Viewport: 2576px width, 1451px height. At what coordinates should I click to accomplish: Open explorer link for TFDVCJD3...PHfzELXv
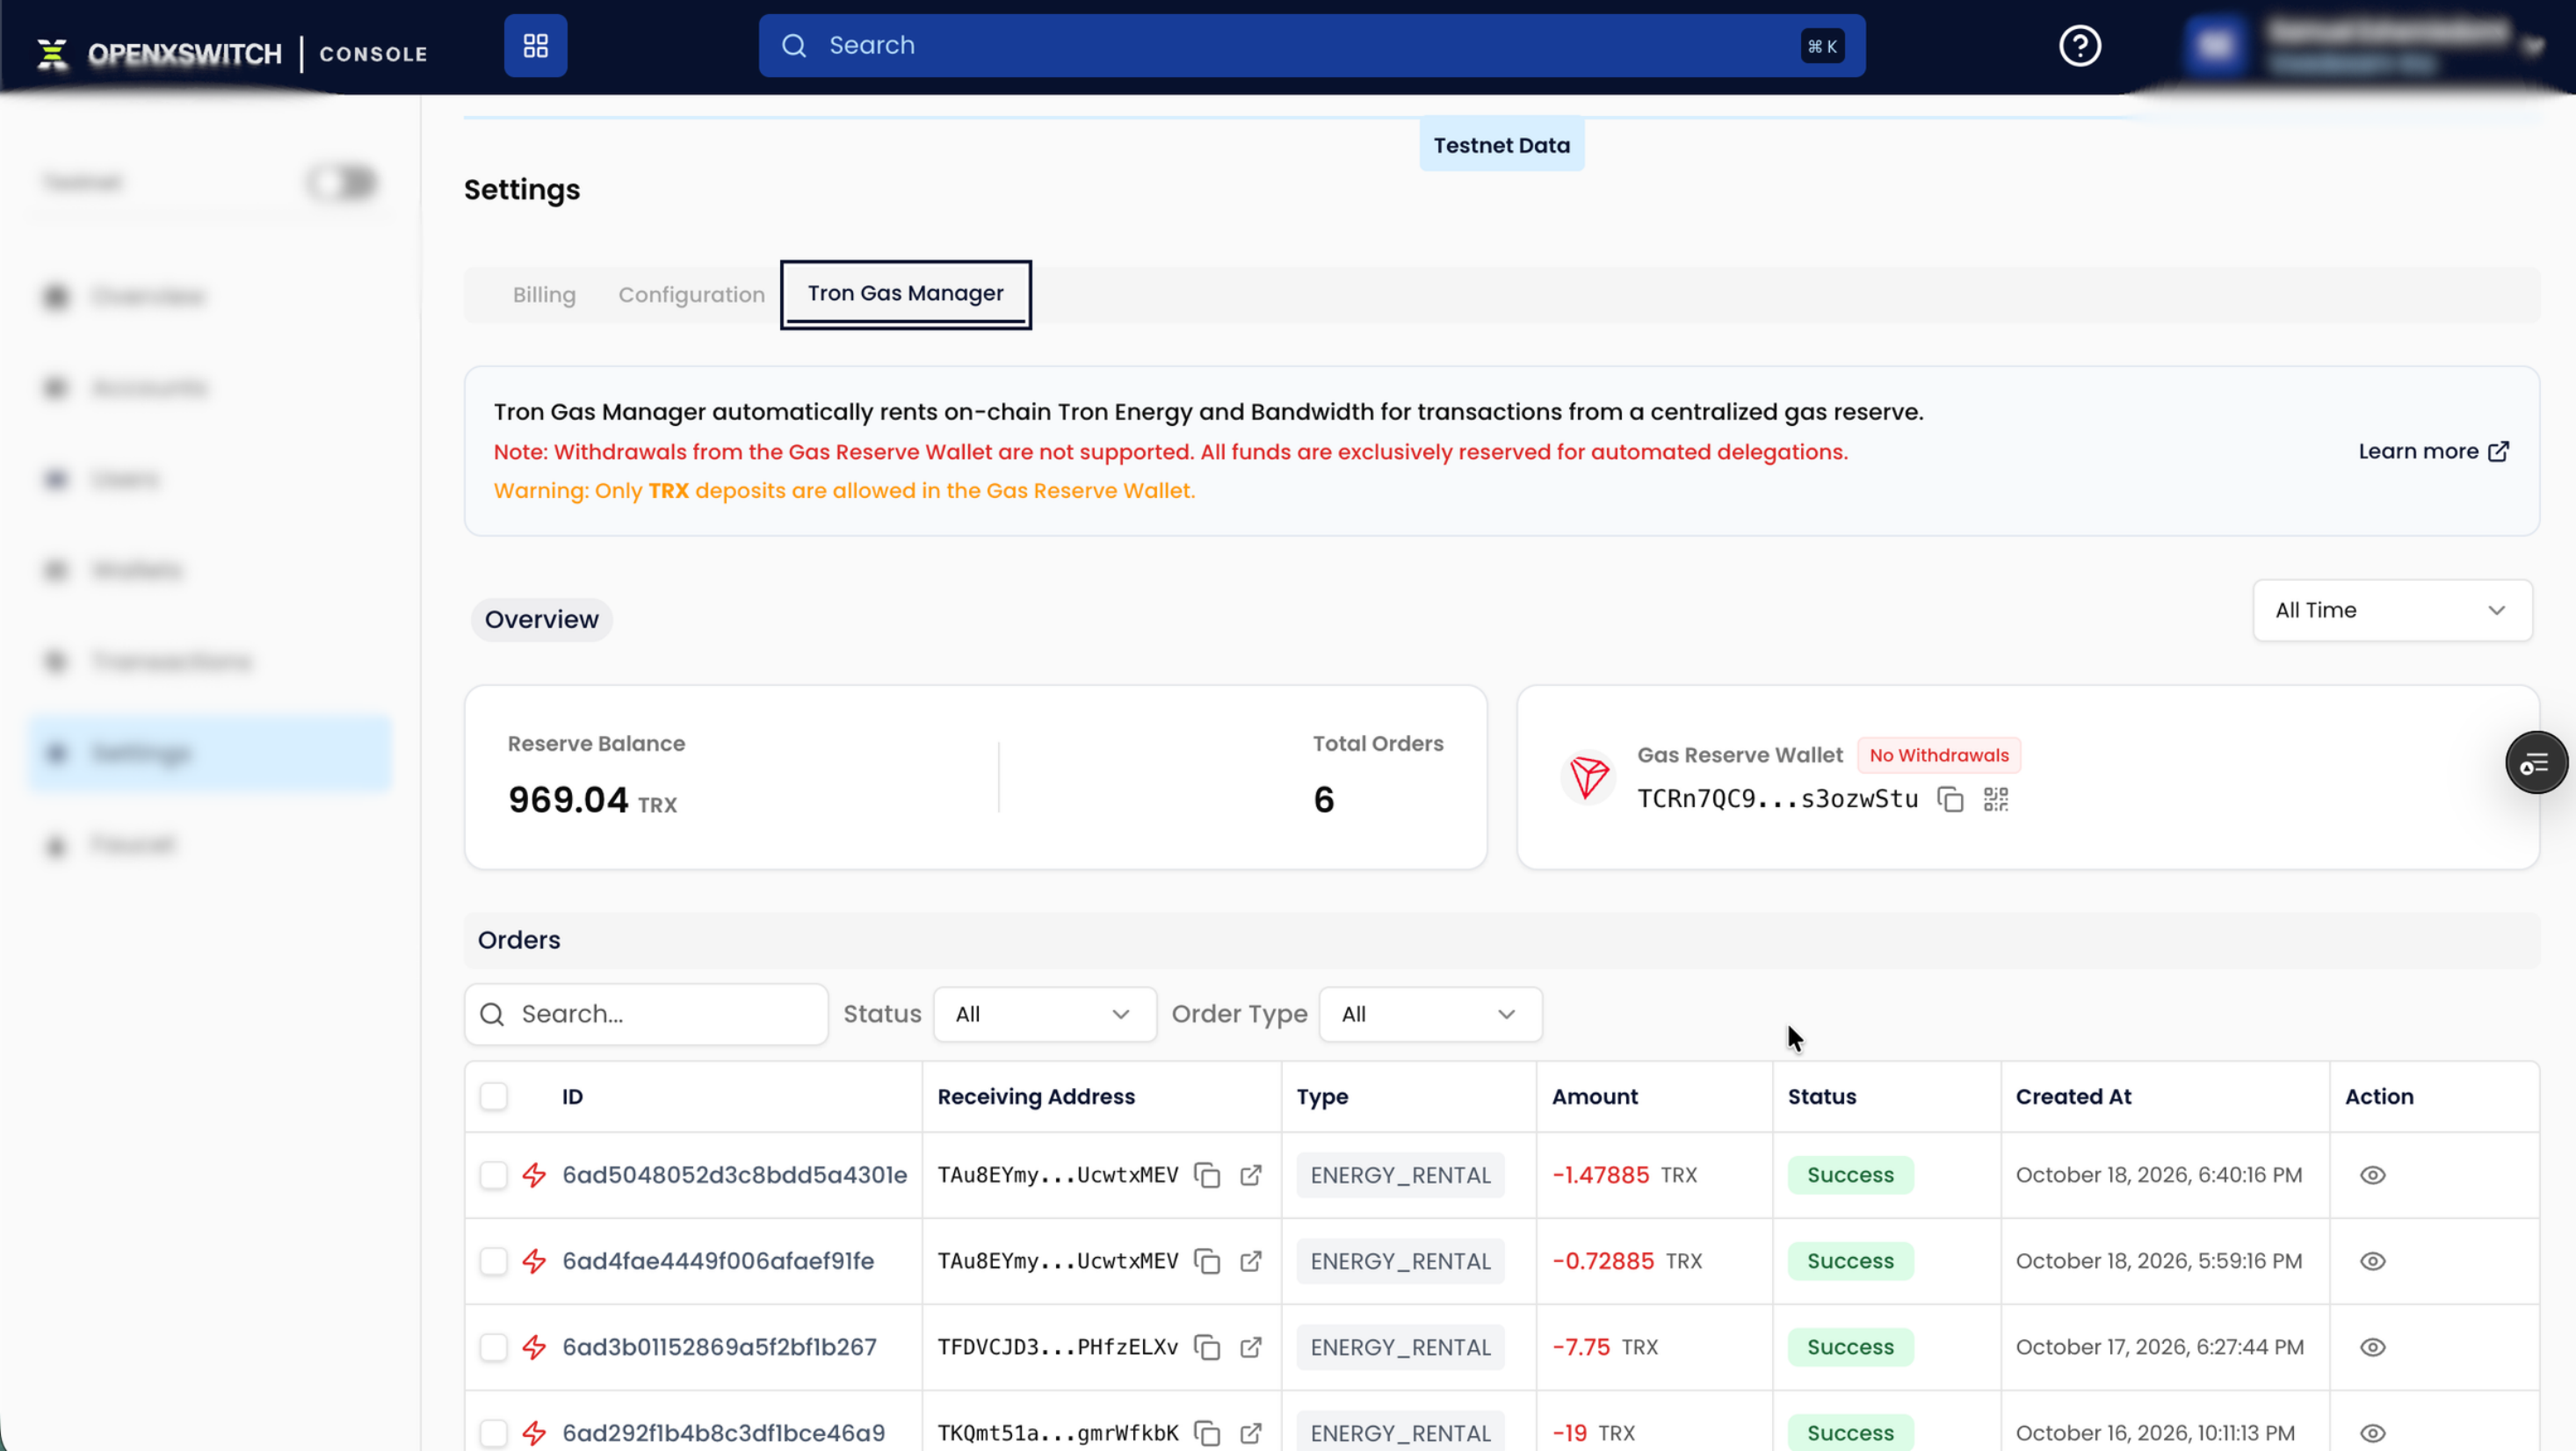pos(1250,1347)
